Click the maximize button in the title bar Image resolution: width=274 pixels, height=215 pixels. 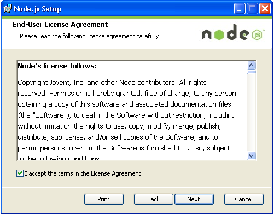(x=252, y=8)
